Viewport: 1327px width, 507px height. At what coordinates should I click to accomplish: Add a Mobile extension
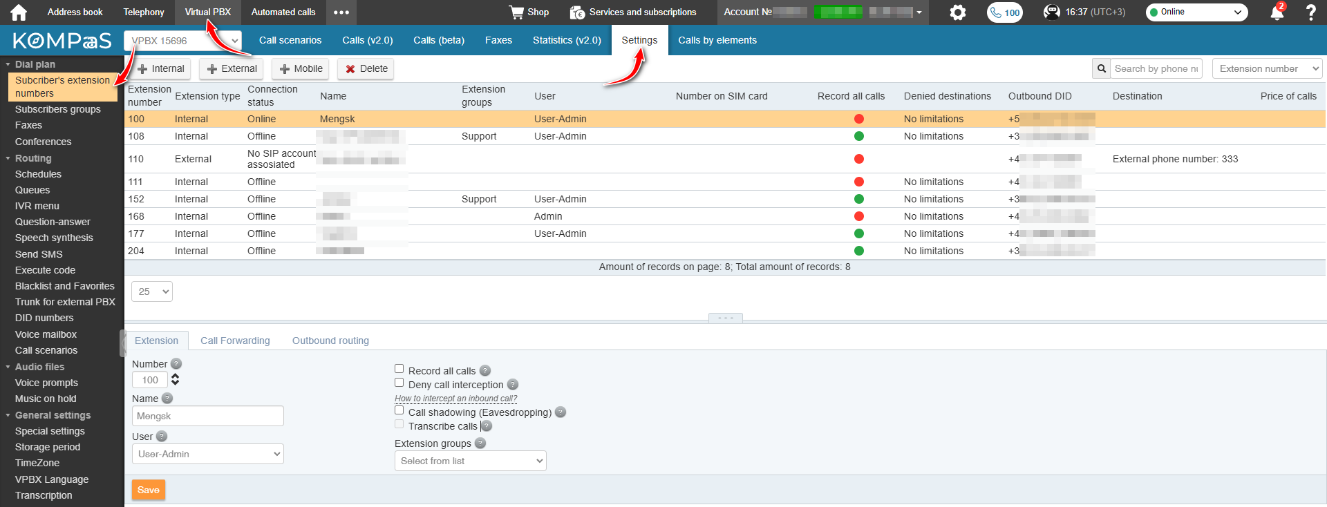[x=301, y=68]
